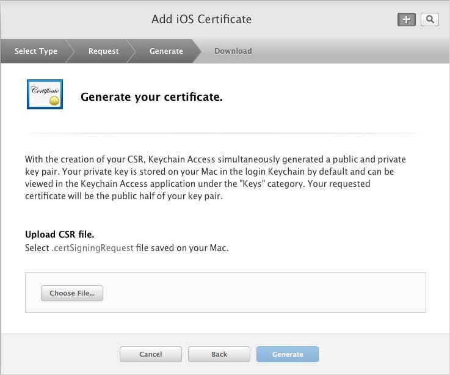This screenshot has height=375, width=450.
Task: Return to the Request step
Action: click(x=103, y=51)
